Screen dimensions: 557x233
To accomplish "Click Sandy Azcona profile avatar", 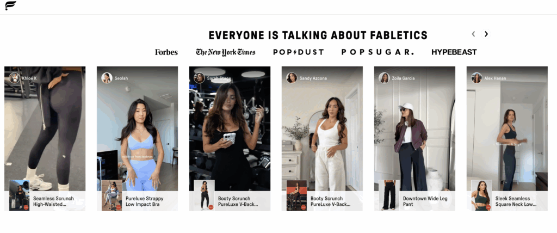I will tap(292, 78).
